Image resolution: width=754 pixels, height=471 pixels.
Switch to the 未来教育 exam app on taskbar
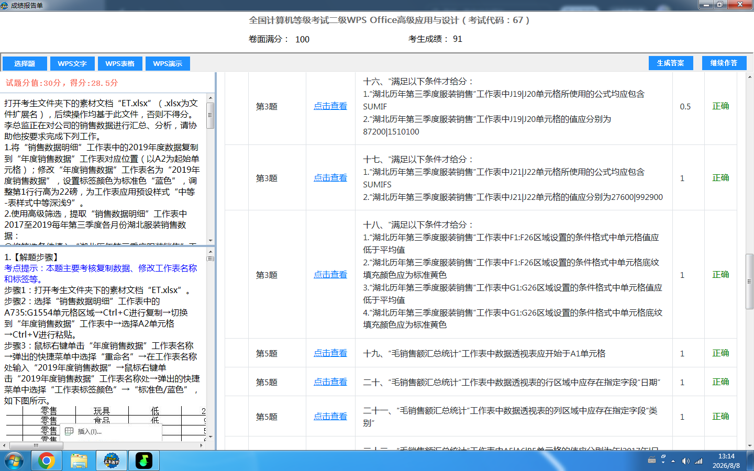[x=111, y=461]
